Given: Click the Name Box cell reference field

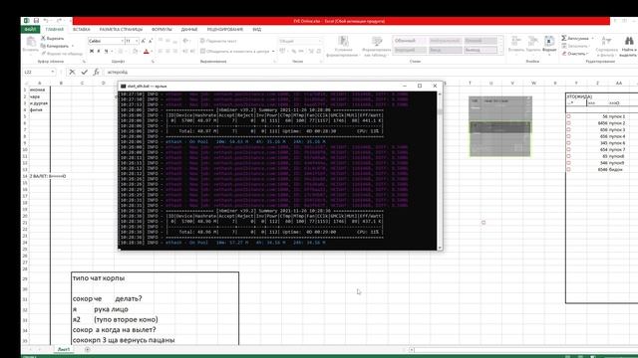Looking at the screenshot, I should point(36,72).
